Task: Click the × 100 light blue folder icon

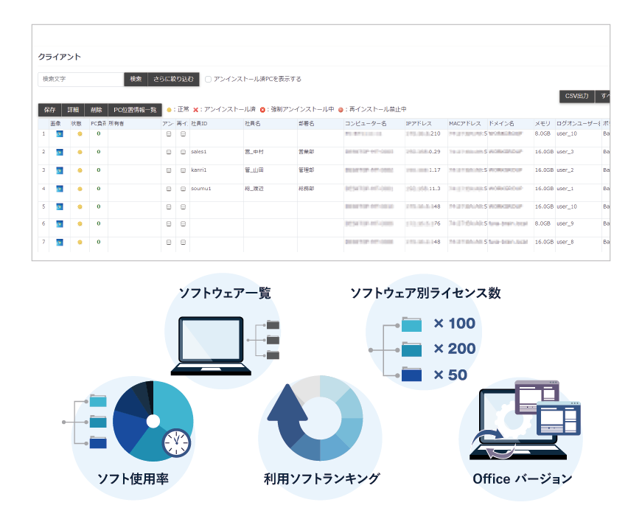Action: click(411, 324)
